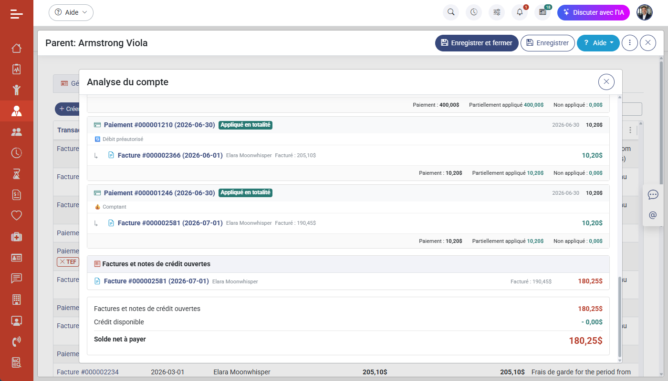Open the calendar icon with badge 18
The width and height of the screenshot is (668, 381).
point(543,12)
